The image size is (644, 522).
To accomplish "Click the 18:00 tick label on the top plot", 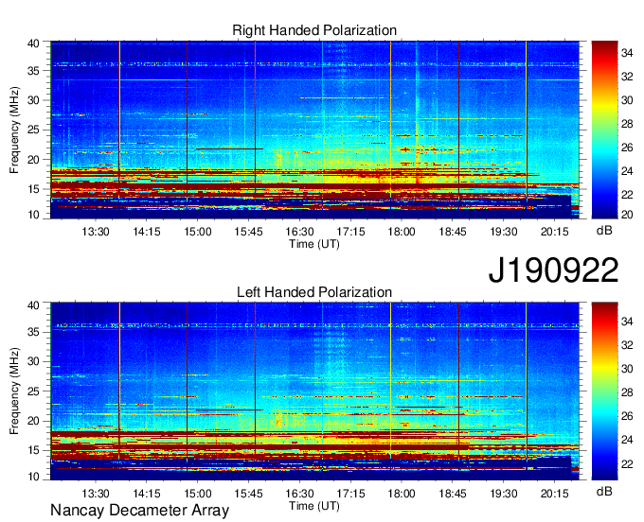I will 402,232.
